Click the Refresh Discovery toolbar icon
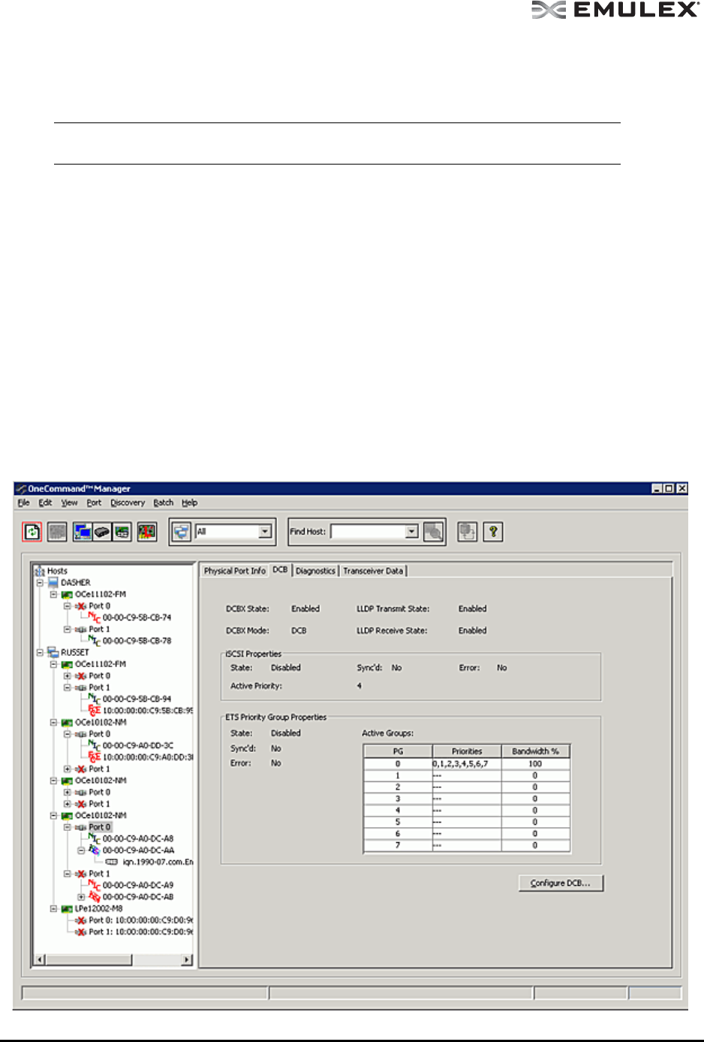Screen dimensions: 704x1042 (32, 532)
